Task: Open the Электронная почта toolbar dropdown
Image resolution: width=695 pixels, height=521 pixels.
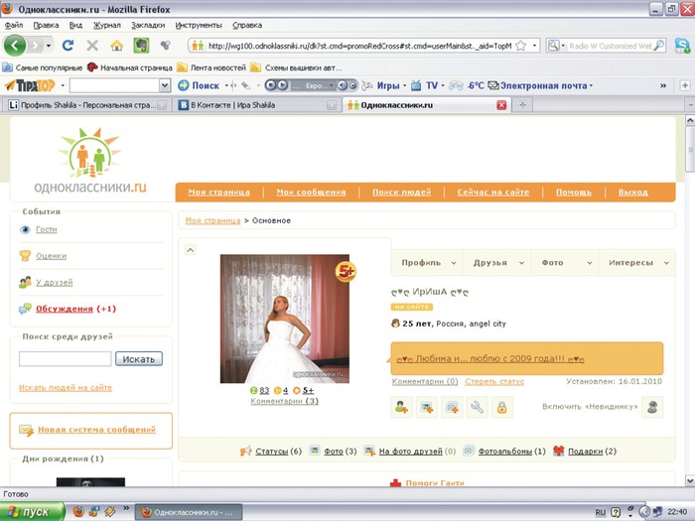Action: click(591, 85)
